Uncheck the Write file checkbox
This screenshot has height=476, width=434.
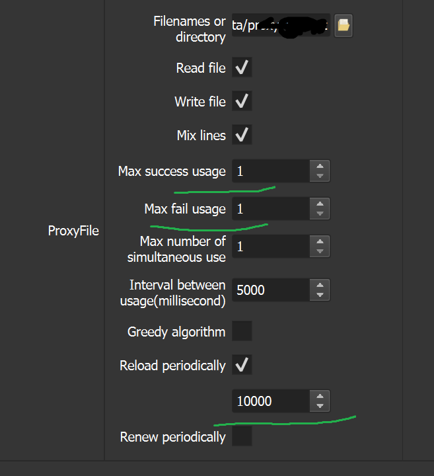[242, 101]
